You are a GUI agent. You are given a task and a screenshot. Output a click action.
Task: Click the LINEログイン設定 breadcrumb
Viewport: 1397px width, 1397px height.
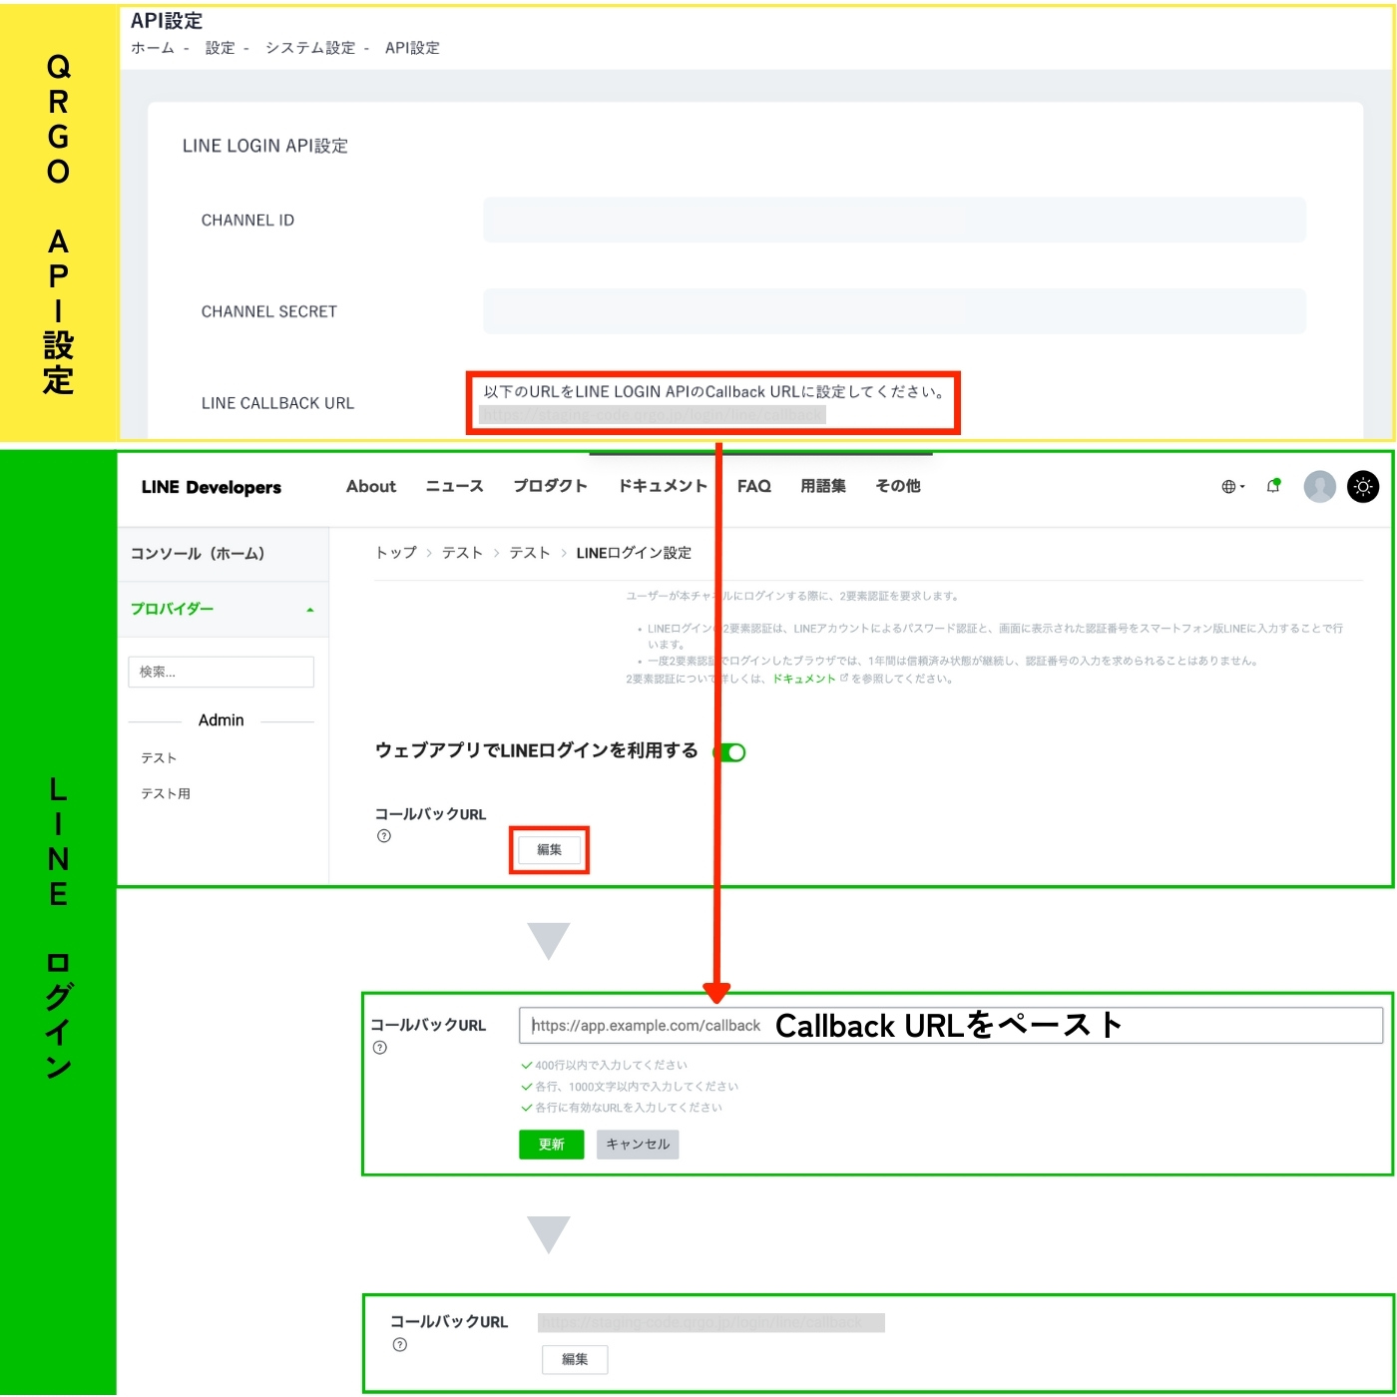634,553
